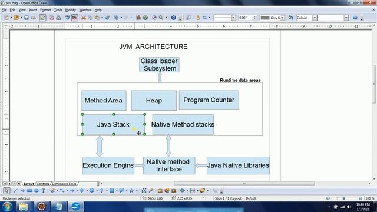Open the View menu
Viewport: 377px width, 212px height.
coord(22,10)
